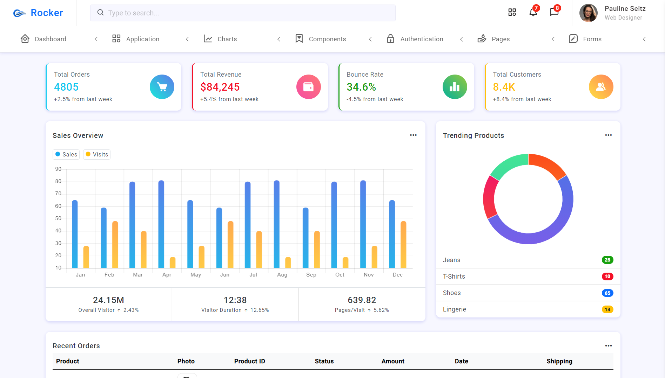
Task: Click the Total Revenue wallet icon
Action: pos(309,87)
